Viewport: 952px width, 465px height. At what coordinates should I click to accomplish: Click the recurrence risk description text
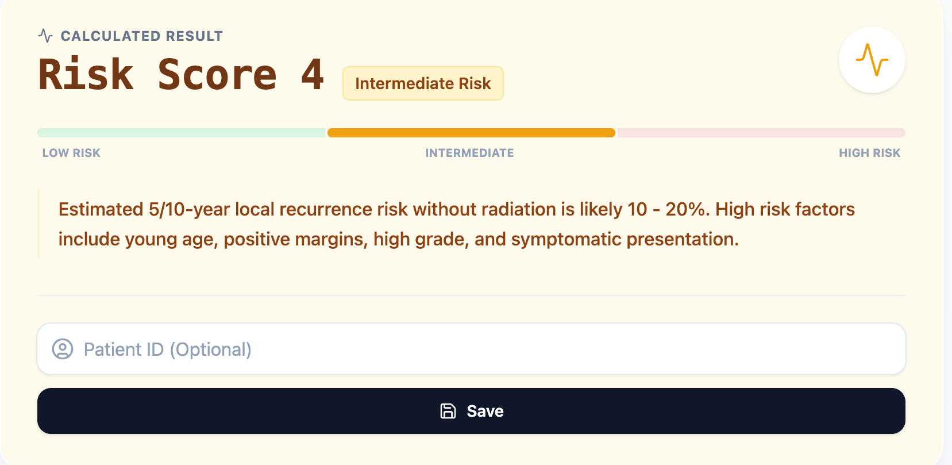click(x=454, y=224)
